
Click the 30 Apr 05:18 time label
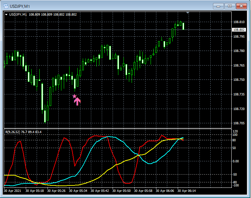point(35,191)
